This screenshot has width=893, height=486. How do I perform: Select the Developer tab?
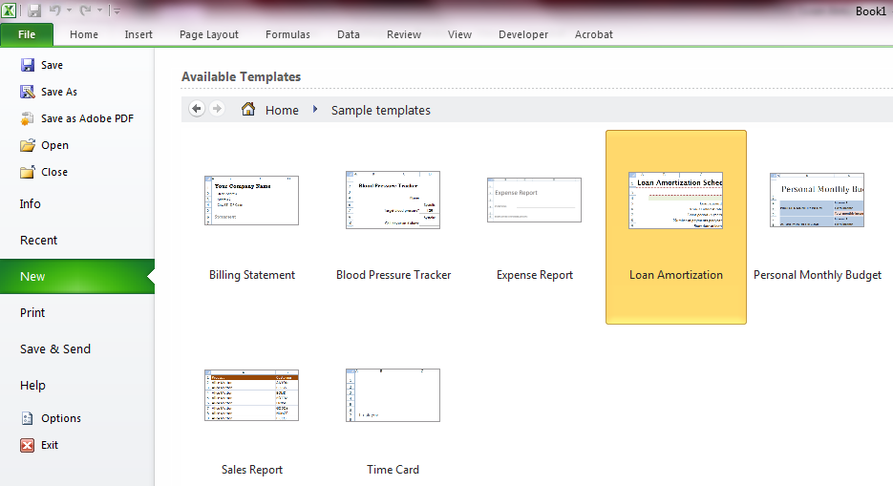[523, 34]
